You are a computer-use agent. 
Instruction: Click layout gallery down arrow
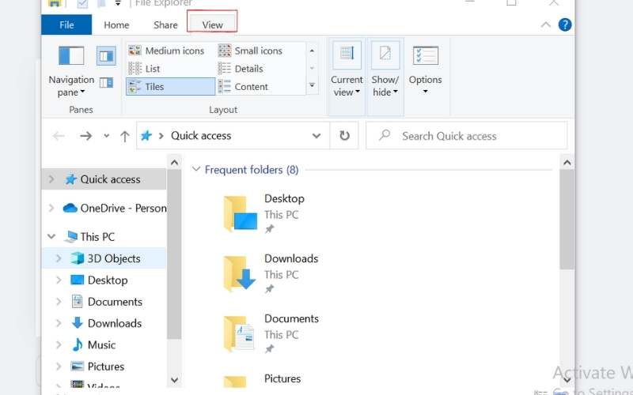tap(312, 69)
